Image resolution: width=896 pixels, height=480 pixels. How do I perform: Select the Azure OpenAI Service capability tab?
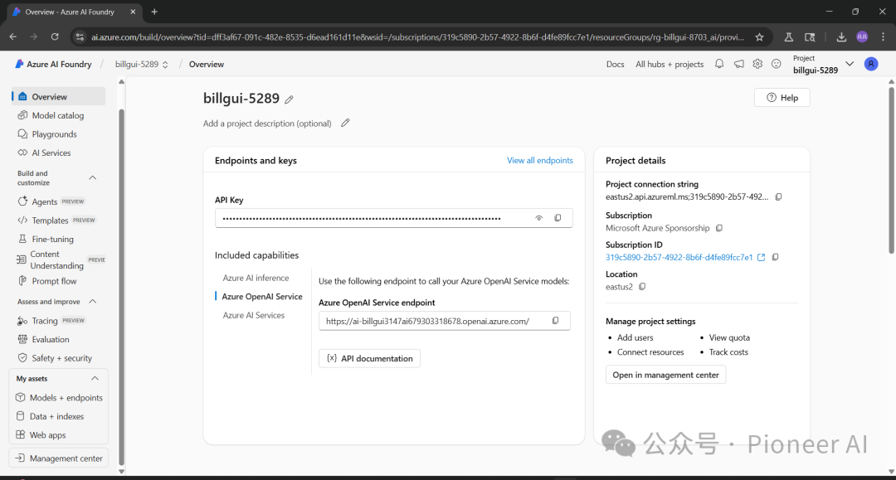coord(261,296)
